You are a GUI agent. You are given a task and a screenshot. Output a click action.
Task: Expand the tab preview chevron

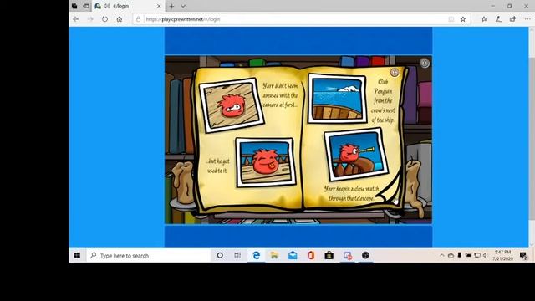[x=183, y=6]
